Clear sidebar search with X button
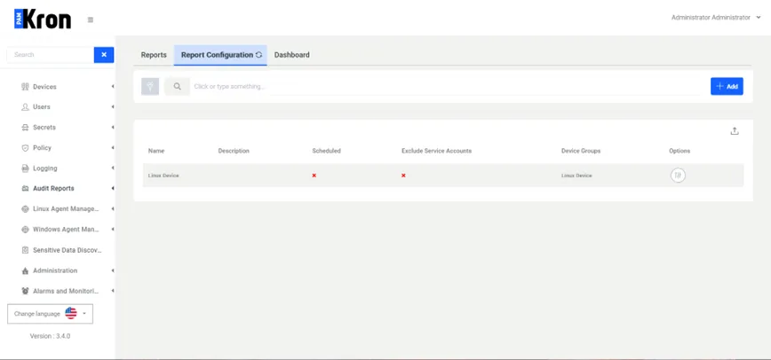Image resolution: width=771 pixels, height=360 pixels. point(104,55)
